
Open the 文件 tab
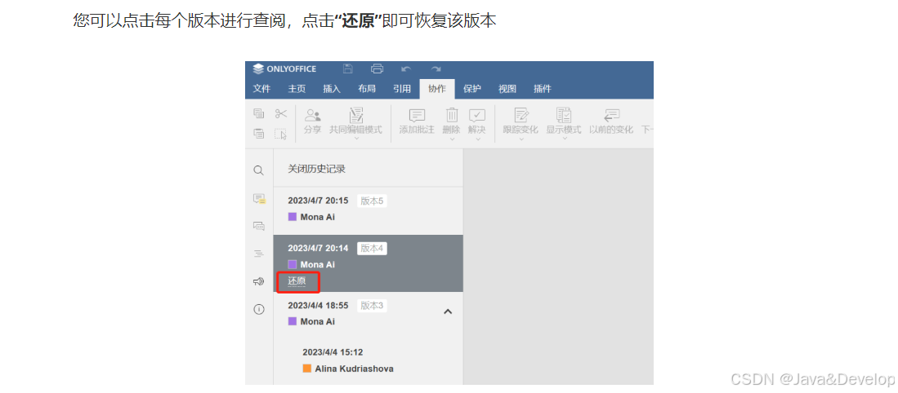coord(261,89)
